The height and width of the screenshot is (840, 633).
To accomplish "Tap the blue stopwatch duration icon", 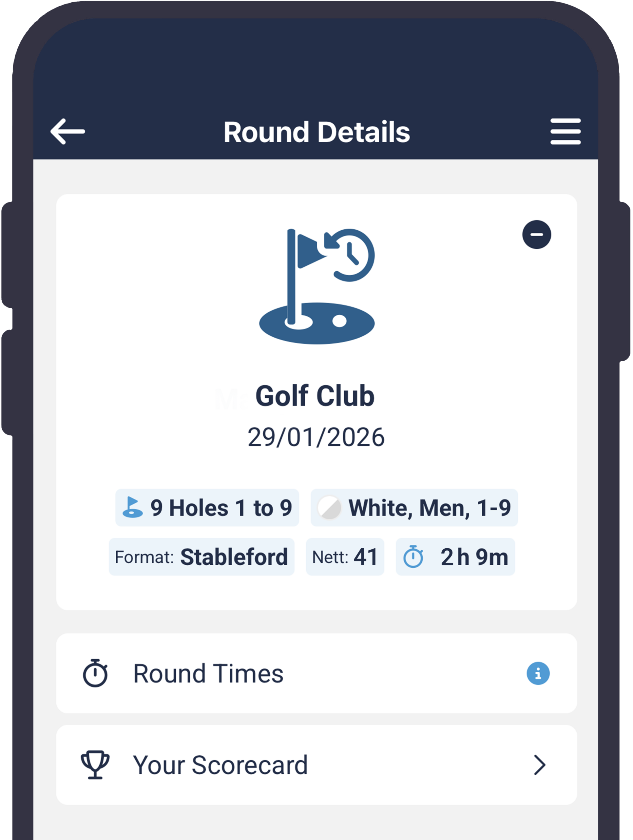I will pyautogui.click(x=413, y=557).
